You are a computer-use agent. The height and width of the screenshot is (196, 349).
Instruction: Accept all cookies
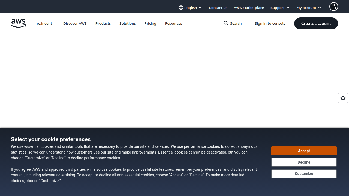[304, 151]
